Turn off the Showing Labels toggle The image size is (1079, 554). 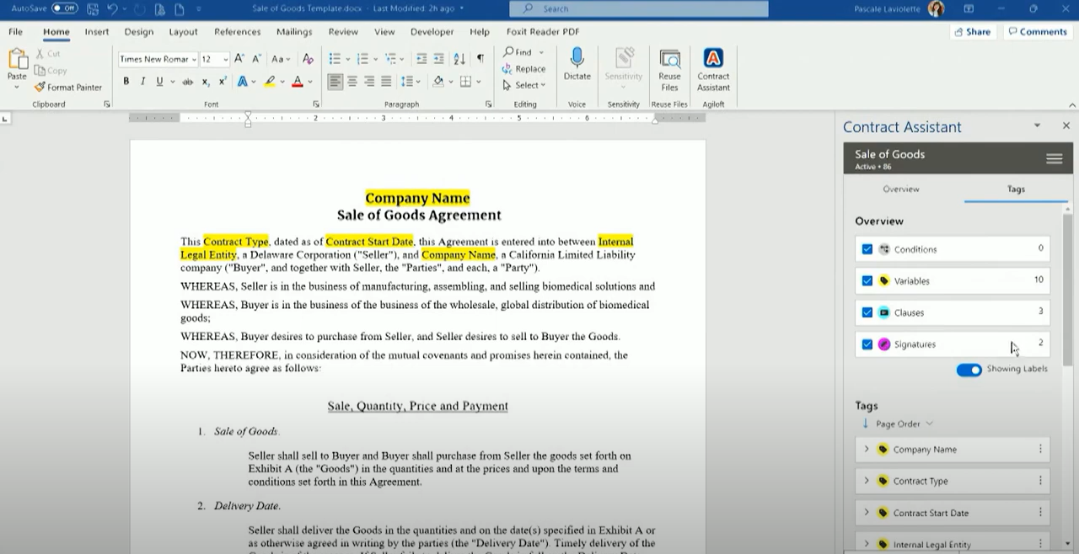(x=969, y=370)
